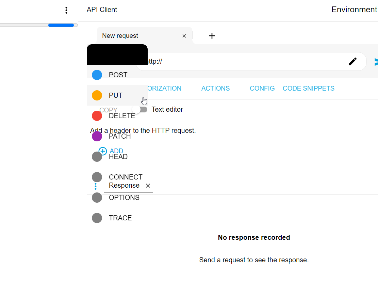Click the API Client title
This screenshot has width=378, height=281.
[102, 10]
